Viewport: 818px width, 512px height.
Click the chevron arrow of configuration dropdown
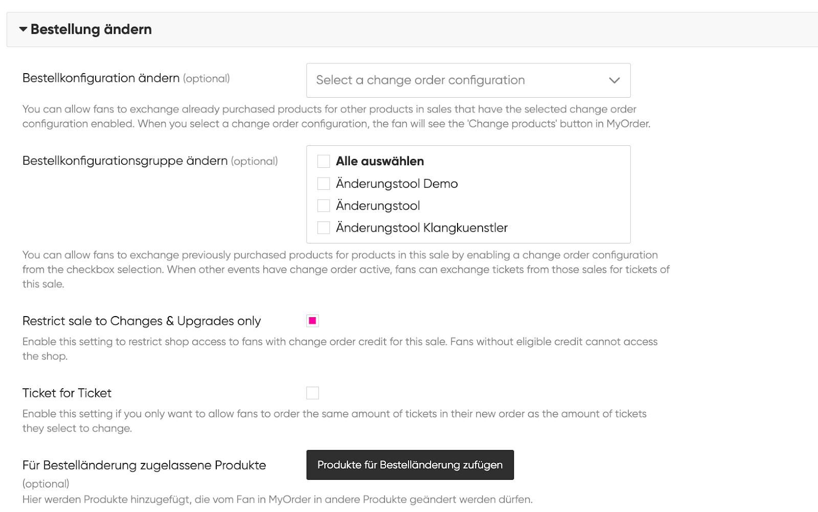615,80
